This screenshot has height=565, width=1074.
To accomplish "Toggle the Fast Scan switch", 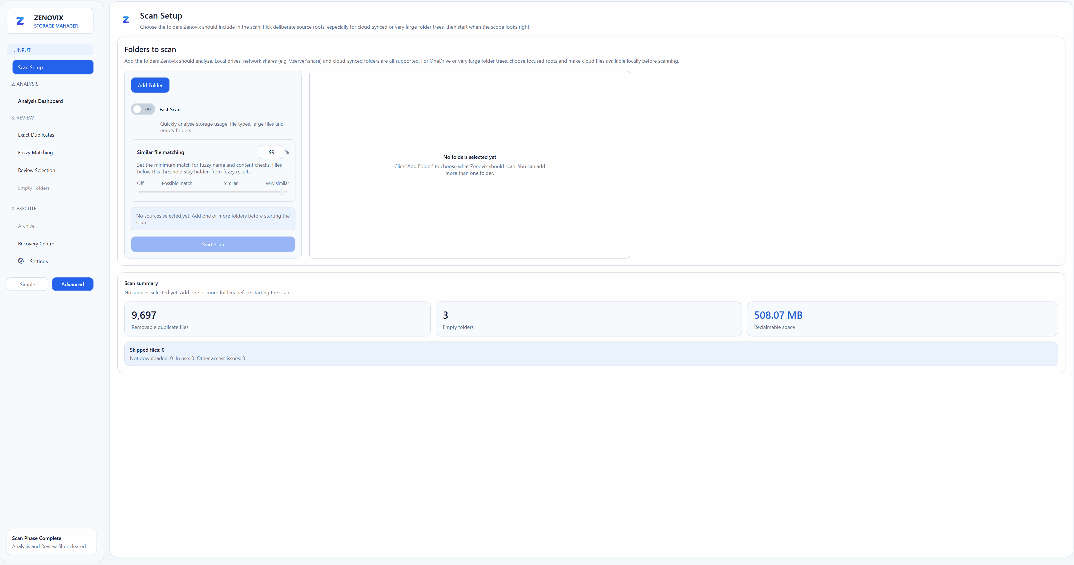I will click(x=143, y=109).
